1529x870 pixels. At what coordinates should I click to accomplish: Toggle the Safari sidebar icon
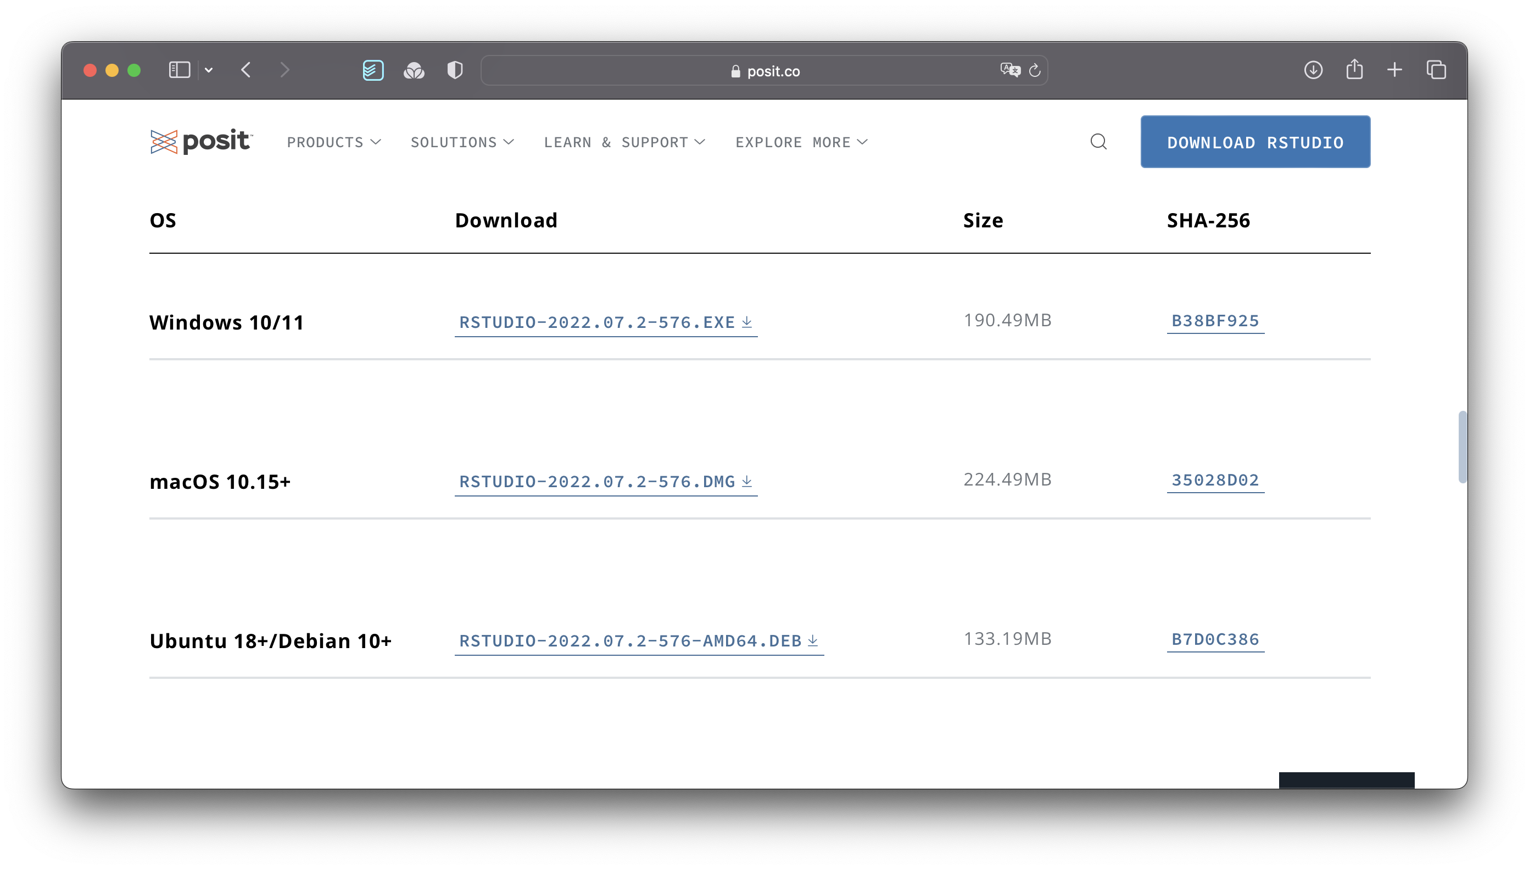179,70
